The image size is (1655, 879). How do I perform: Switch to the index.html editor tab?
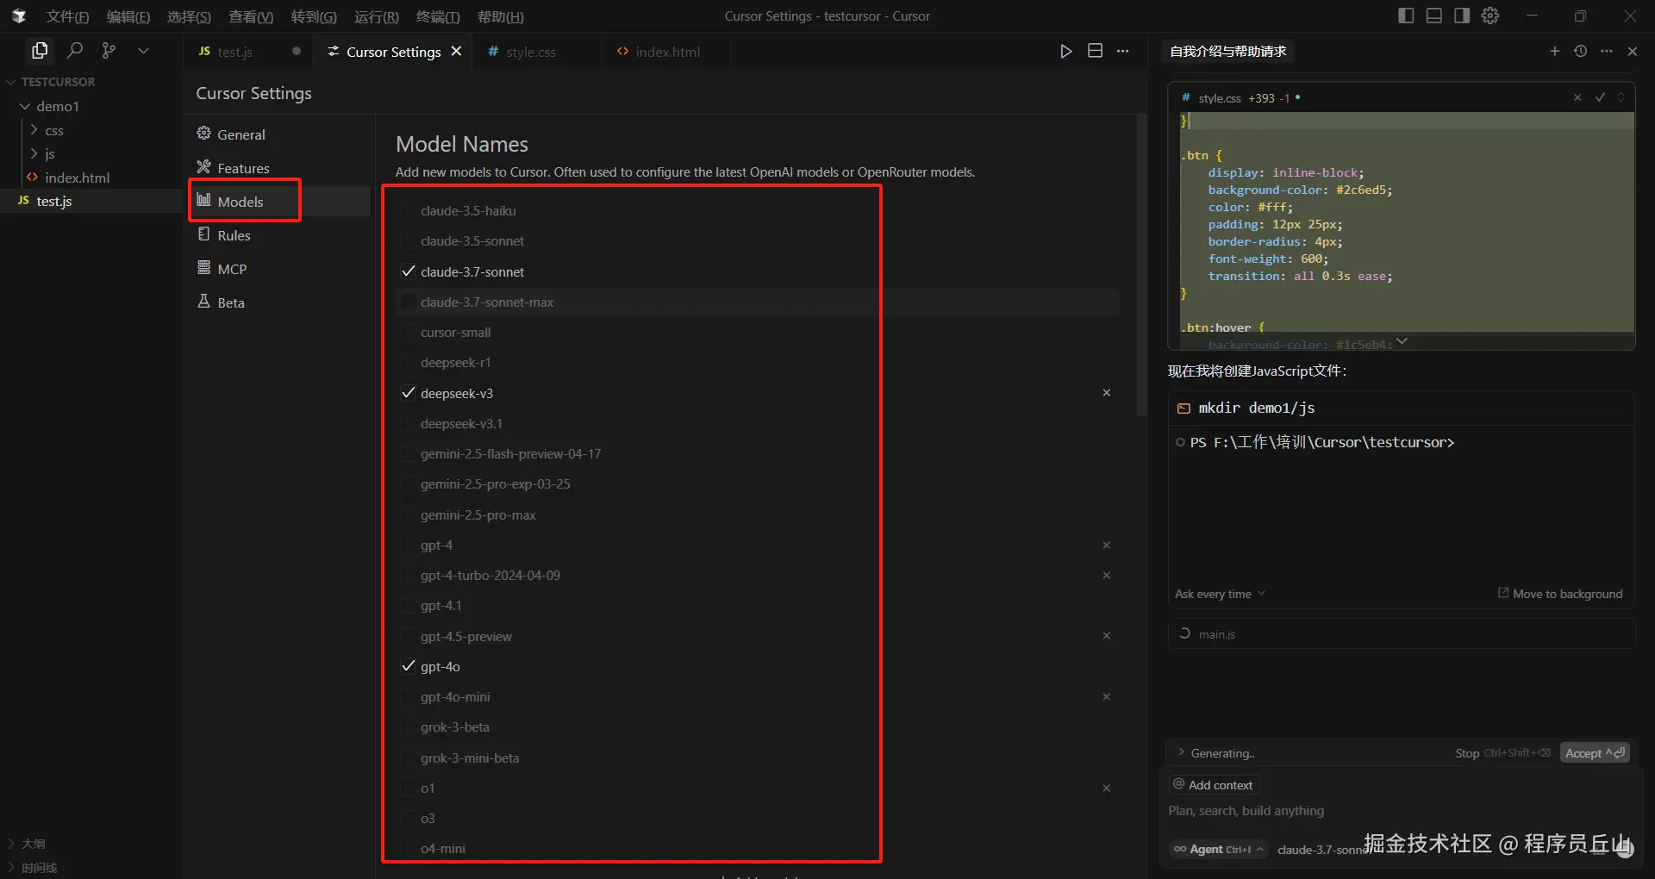pyautogui.click(x=665, y=52)
